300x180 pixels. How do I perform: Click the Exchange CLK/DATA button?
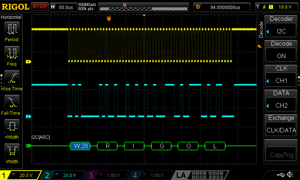point(281,126)
